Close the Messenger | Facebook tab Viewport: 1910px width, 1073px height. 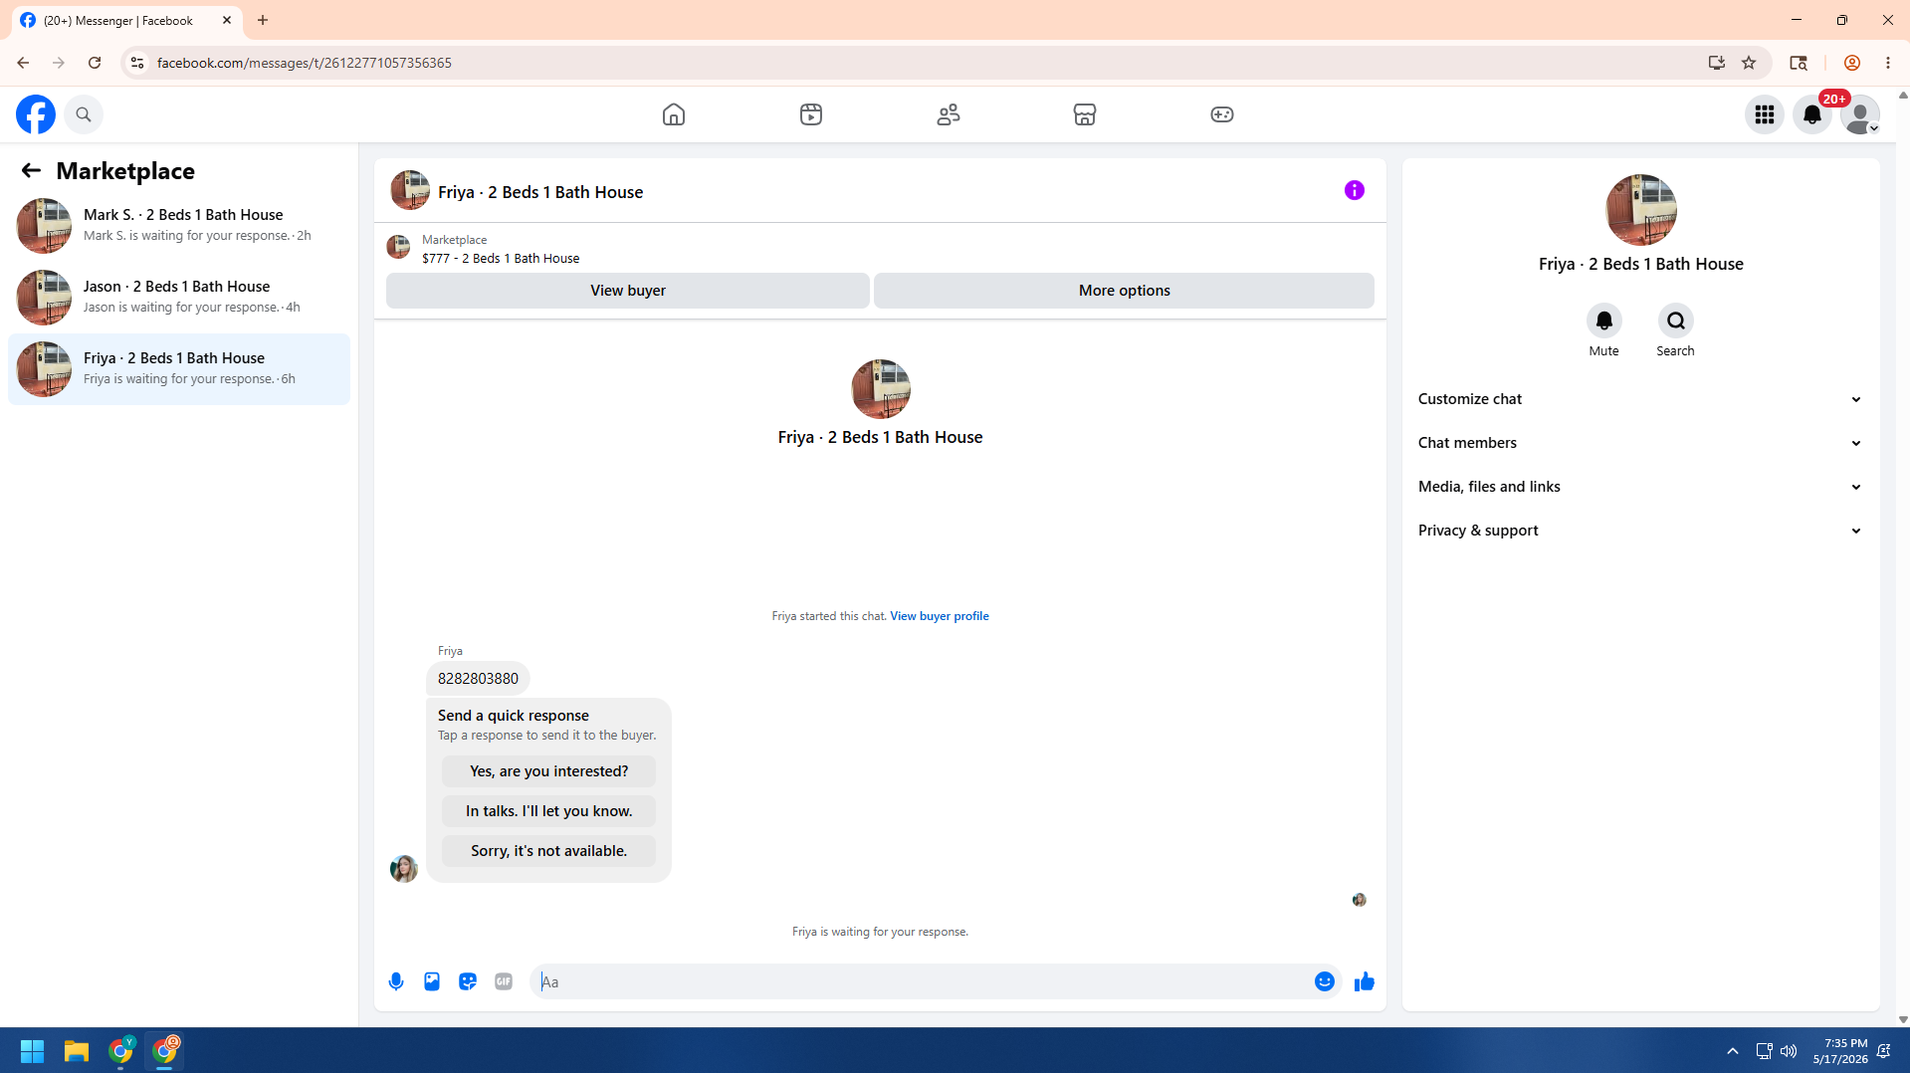tap(227, 20)
